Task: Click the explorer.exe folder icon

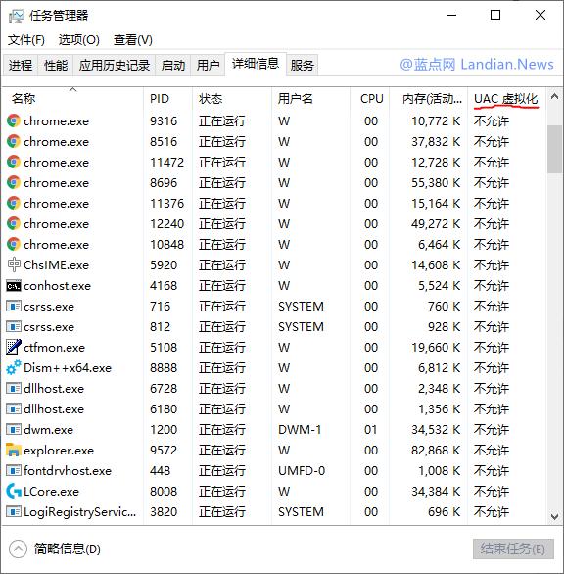Action: coord(14,450)
